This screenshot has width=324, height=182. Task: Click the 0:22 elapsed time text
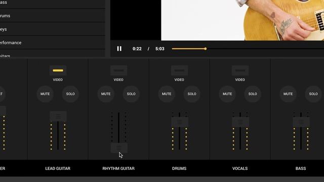click(137, 49)
